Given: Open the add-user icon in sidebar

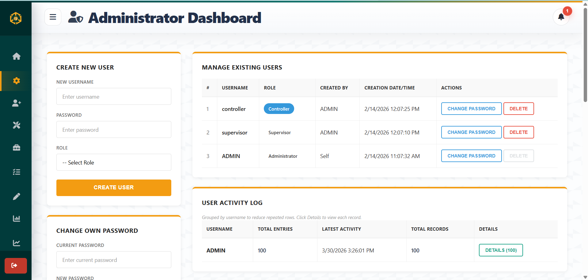Looking at the screenshot, I should coord(17,103).
